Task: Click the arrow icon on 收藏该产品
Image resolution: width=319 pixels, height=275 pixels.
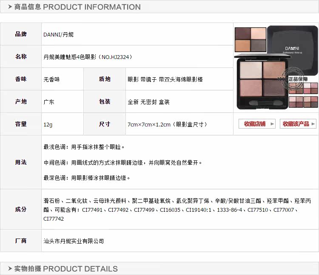Action: pos(313,124)
